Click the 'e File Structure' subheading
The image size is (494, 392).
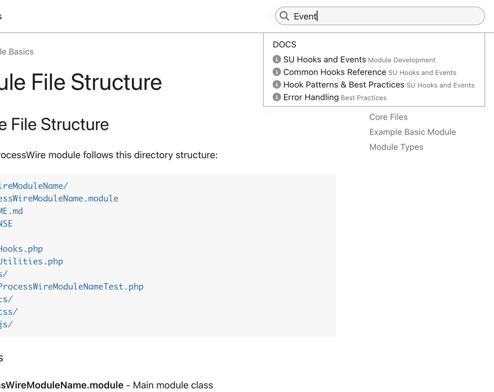[54, 124]
